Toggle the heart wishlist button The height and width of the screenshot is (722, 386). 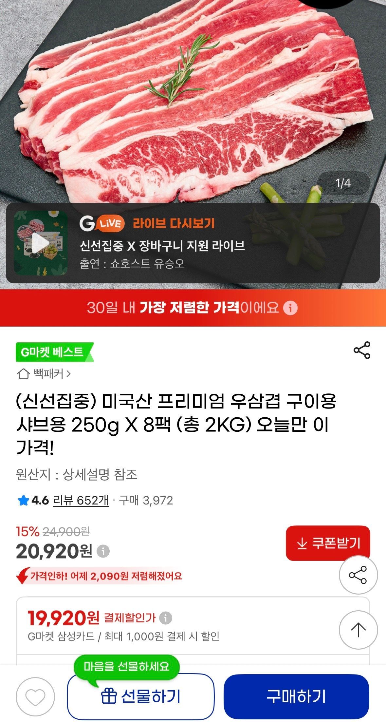point(35,697)
